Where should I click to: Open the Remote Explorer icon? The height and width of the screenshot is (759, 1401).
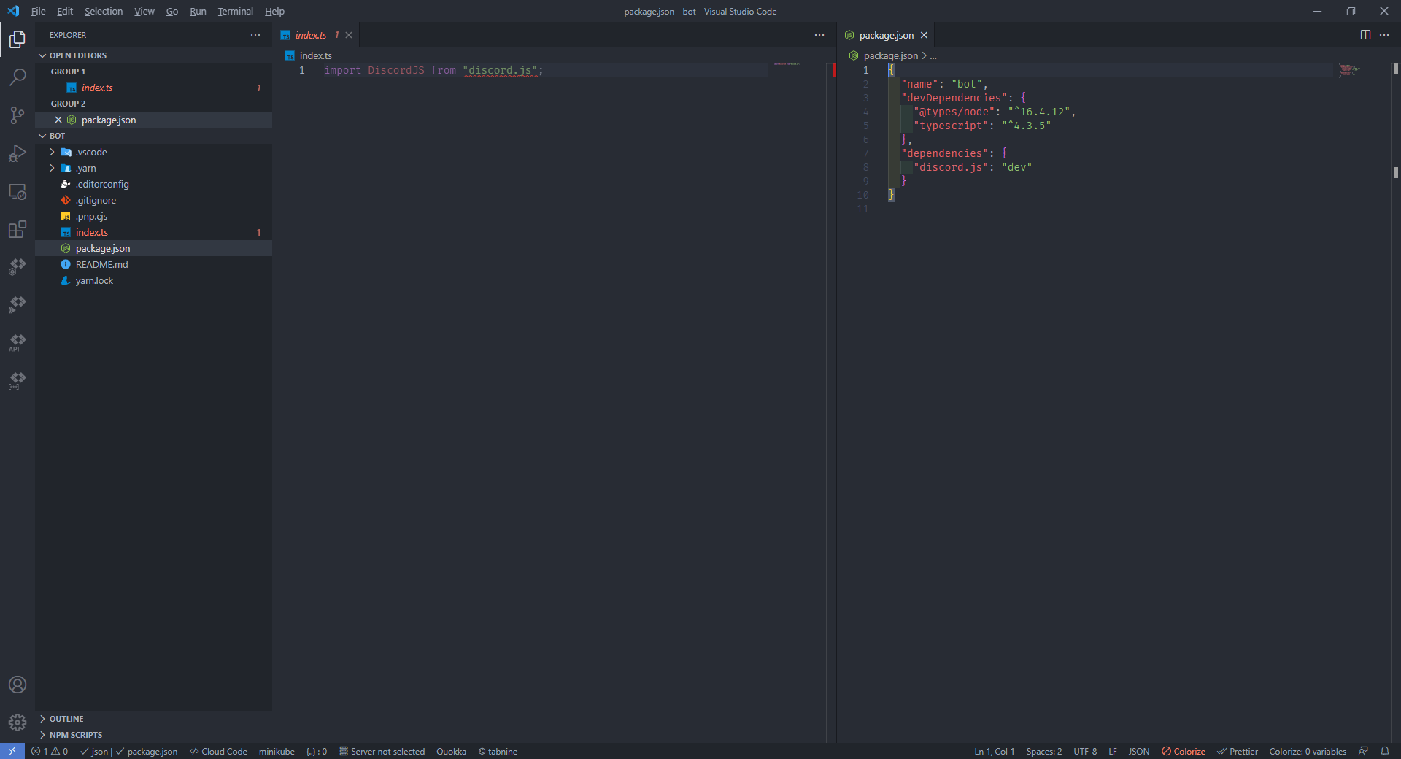tap(18, 191)
